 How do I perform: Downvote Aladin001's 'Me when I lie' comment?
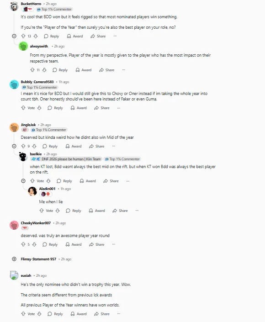pos(58,211)
